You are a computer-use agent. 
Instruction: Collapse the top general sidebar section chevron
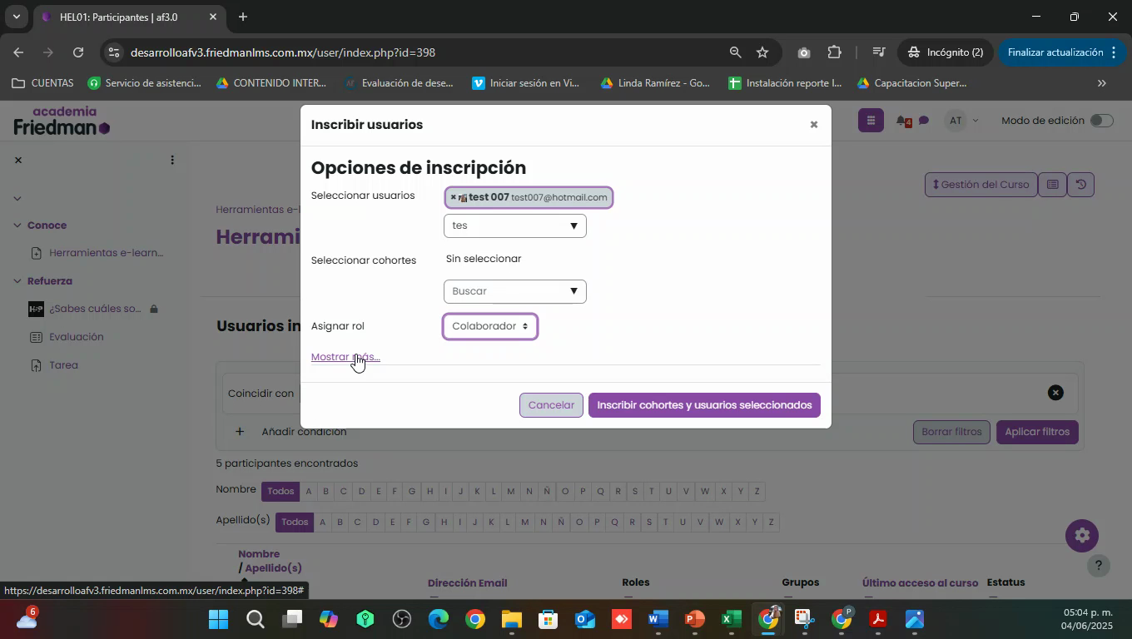pos(17,198)
